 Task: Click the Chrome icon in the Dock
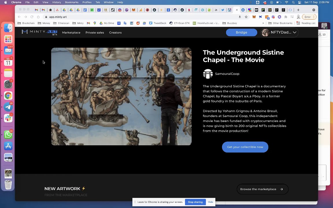[8, 96]
